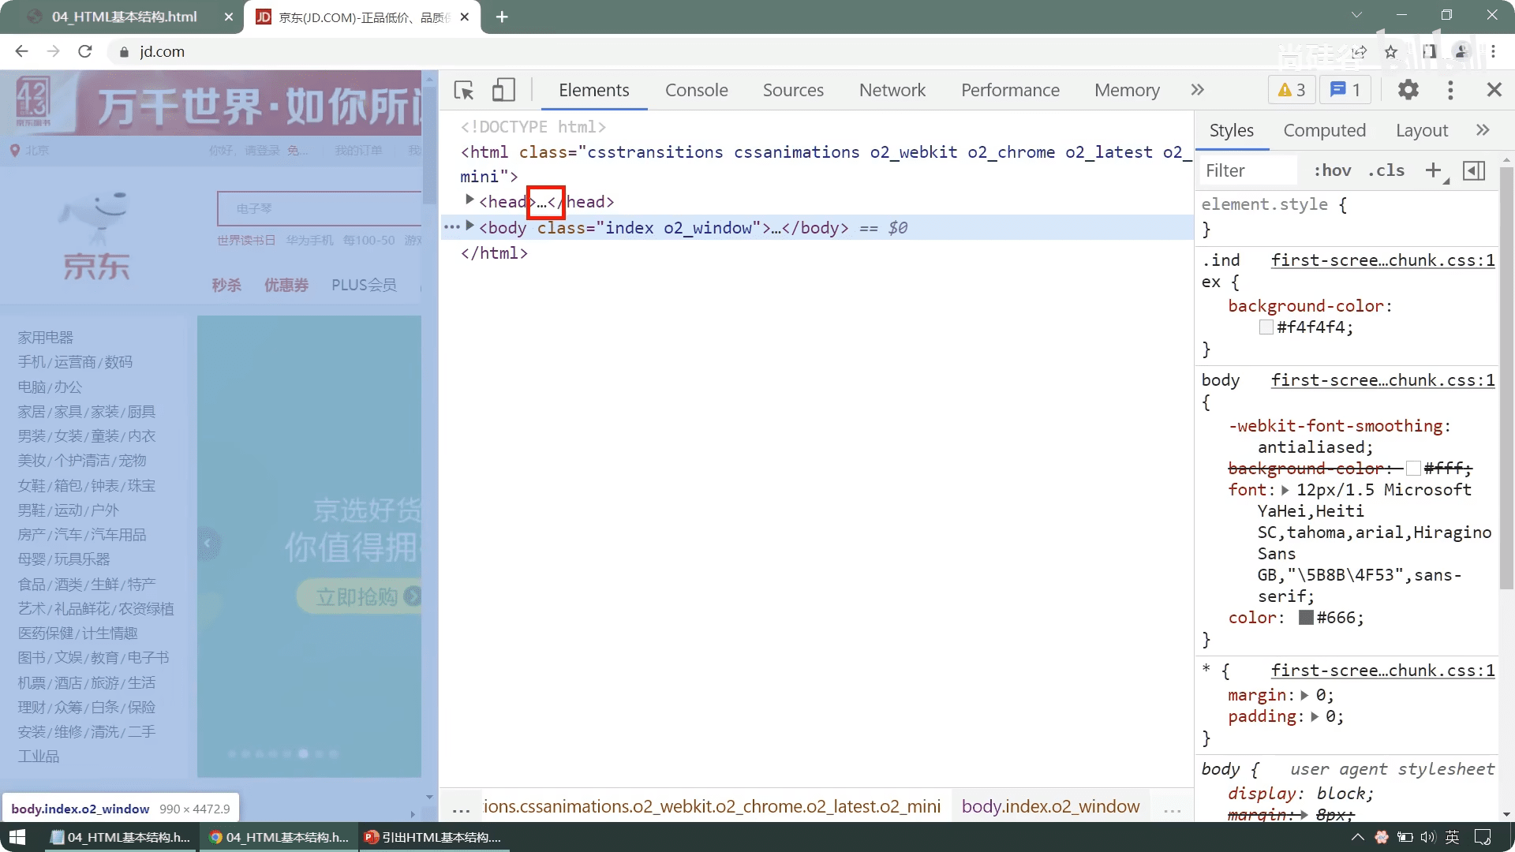Screen dimensions: 1515x852
Task: Reload the jd.com page
Action: tap(85, 52)
